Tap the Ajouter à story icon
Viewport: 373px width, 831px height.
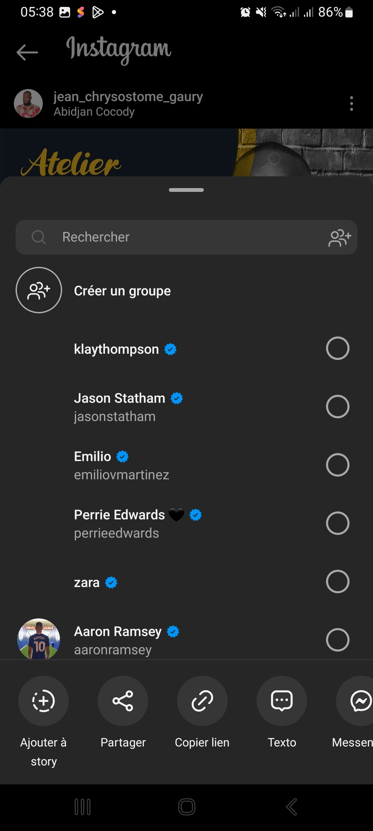[x=44, y=701]
